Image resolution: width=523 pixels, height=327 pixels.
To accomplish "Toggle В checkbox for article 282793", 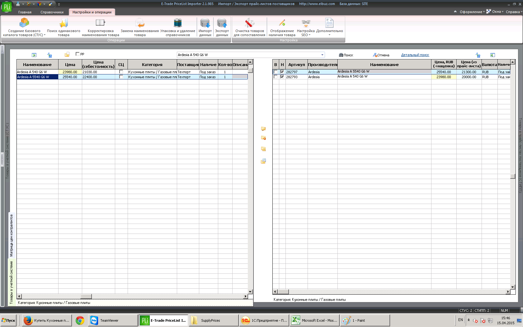I will coord(276,77).
